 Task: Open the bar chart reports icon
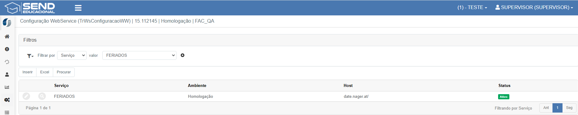[7, 87]
